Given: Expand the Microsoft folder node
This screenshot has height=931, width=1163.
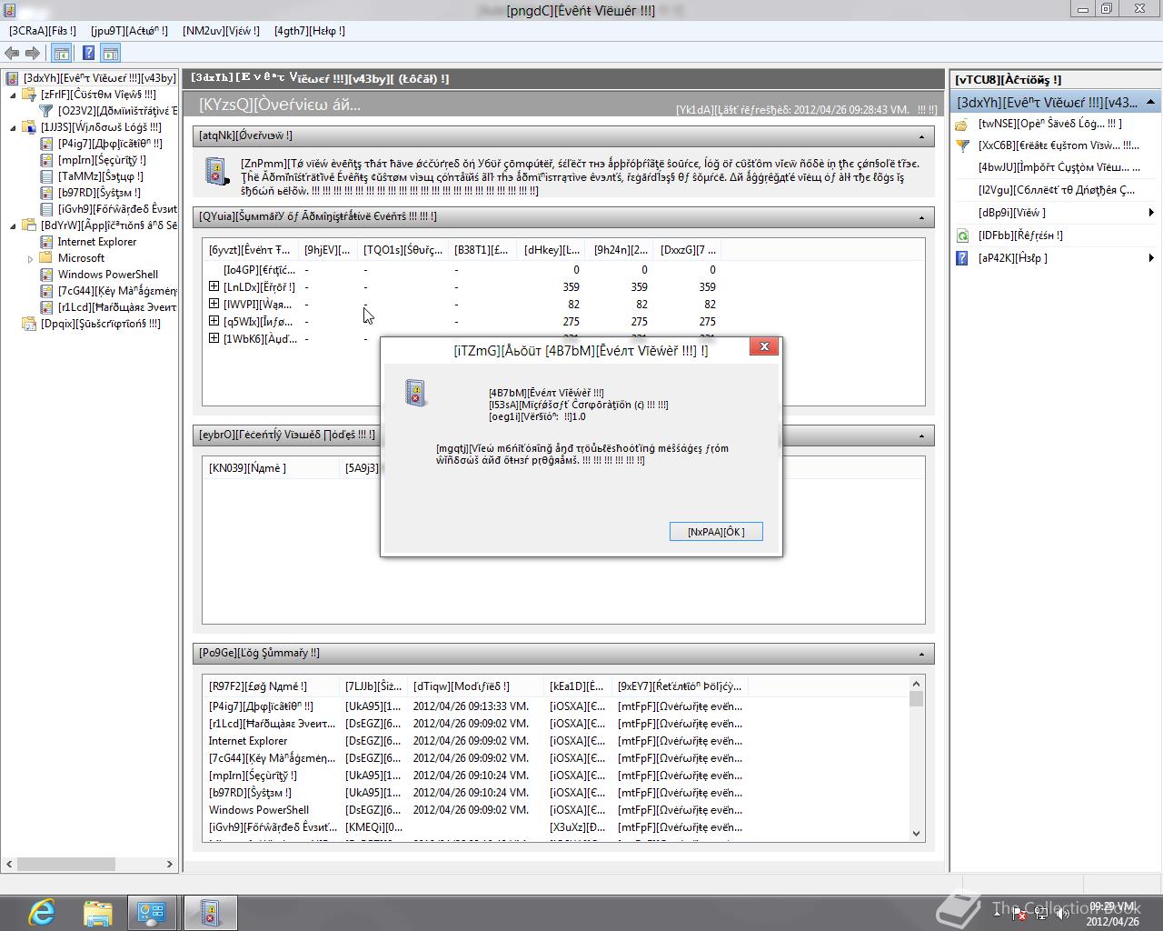Looking at the screenshot, I should pyautogui.click(x=30, y=259).
